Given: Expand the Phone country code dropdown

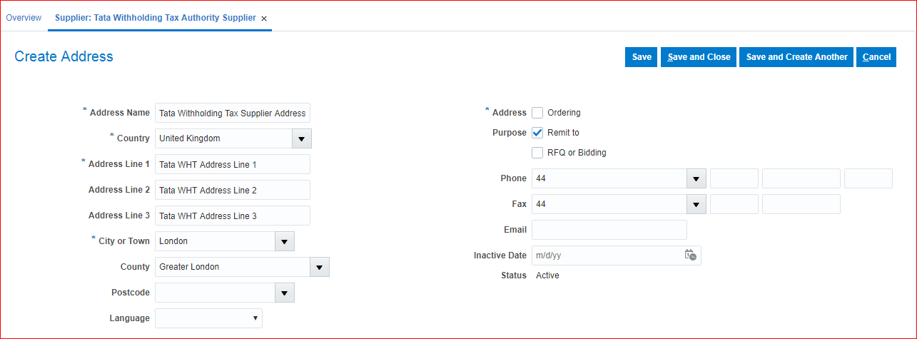Looking at the screenshot, I should [696, 178].
